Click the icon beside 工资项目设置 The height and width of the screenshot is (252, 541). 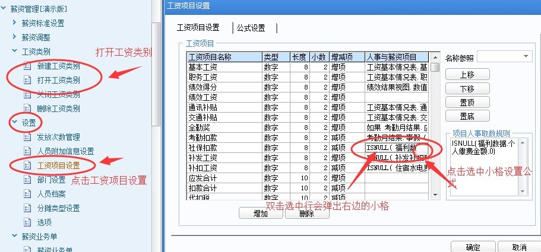pos(26,165)
